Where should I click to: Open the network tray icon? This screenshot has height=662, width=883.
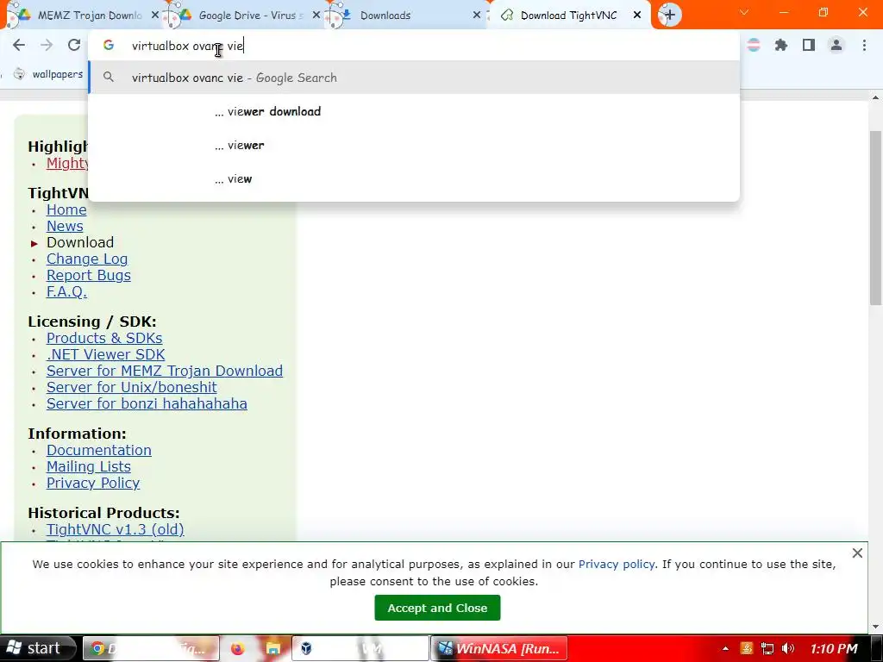point(767,648)
